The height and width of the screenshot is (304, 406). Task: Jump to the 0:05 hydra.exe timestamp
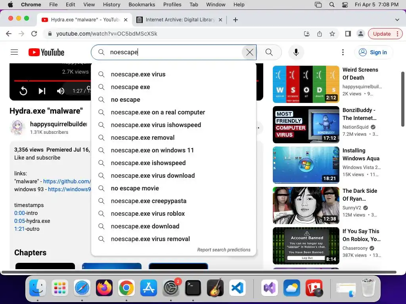point(19,221)
